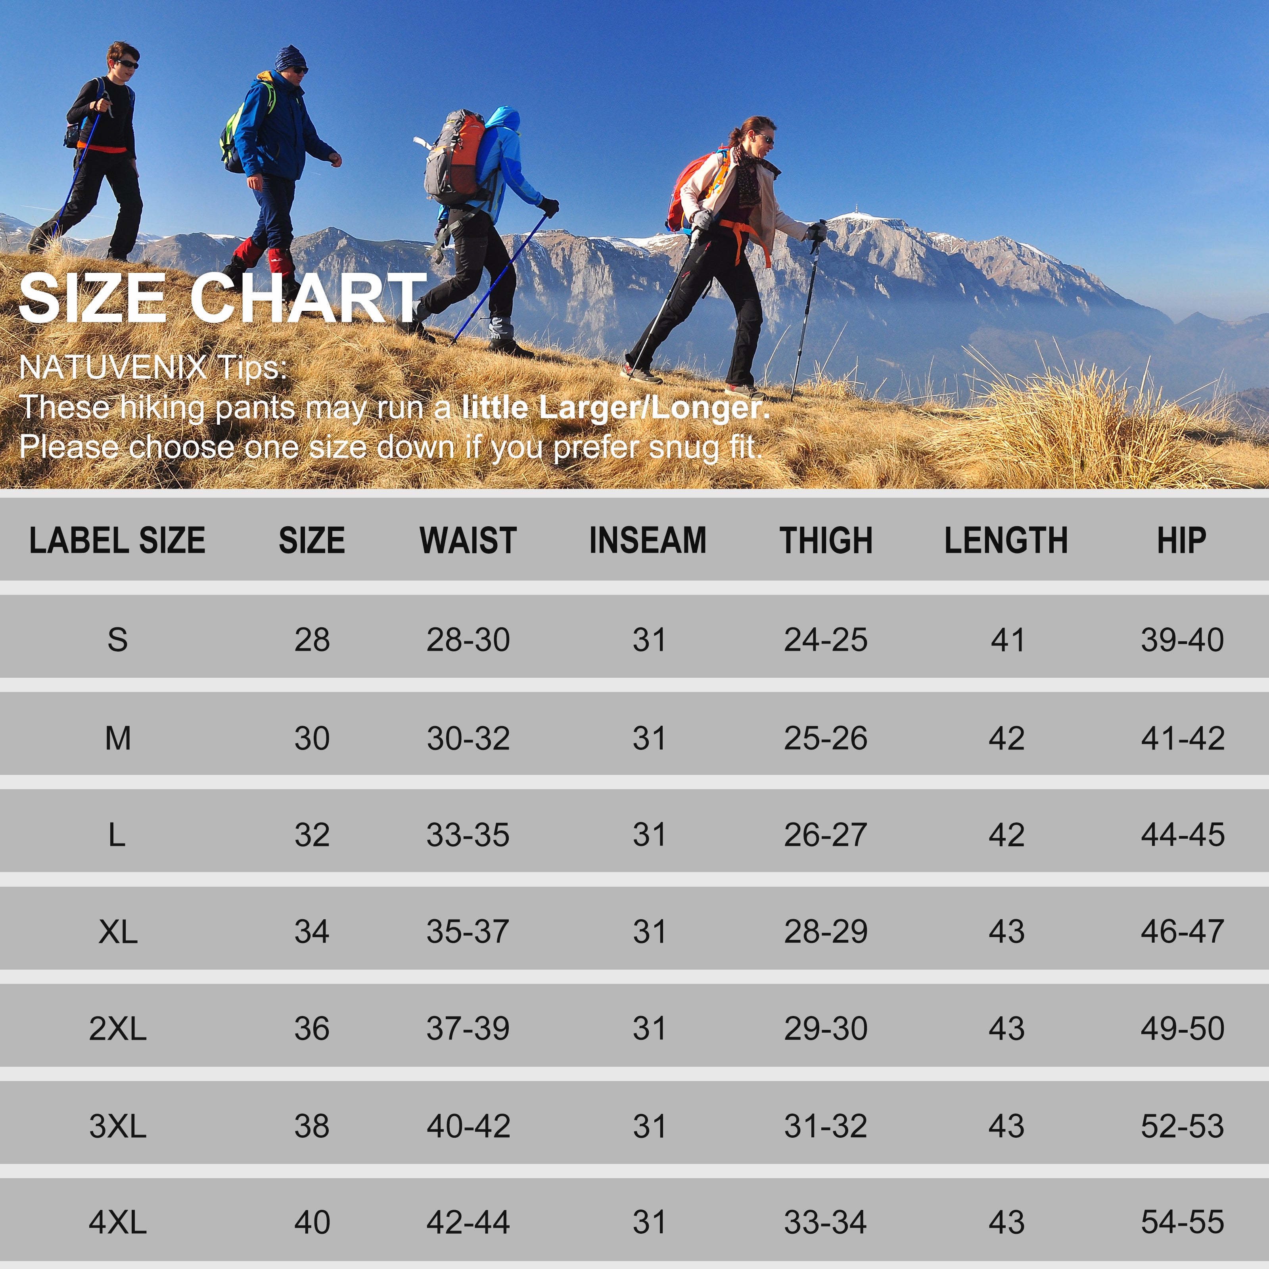Click the 2XL label size cell
The image size is (1269, 1269).
tap(117, 1029)
